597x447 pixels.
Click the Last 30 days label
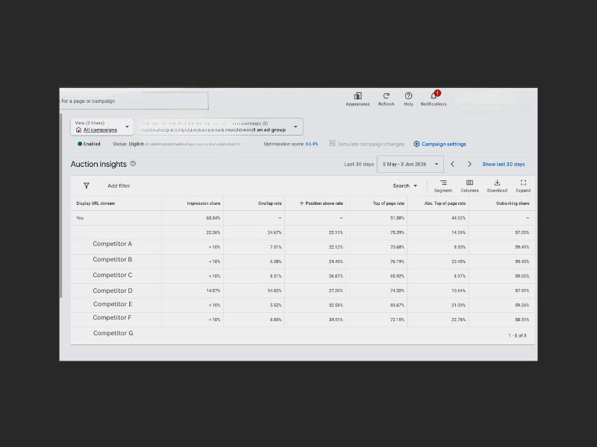coord(359,164)
